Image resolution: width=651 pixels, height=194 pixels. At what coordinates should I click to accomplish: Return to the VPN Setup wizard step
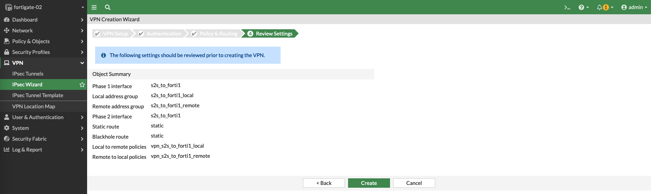coord(112,34)
